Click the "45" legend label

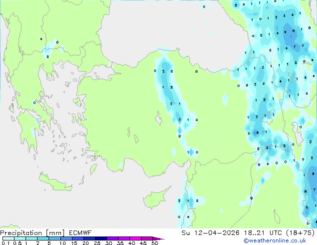point(143,243)
